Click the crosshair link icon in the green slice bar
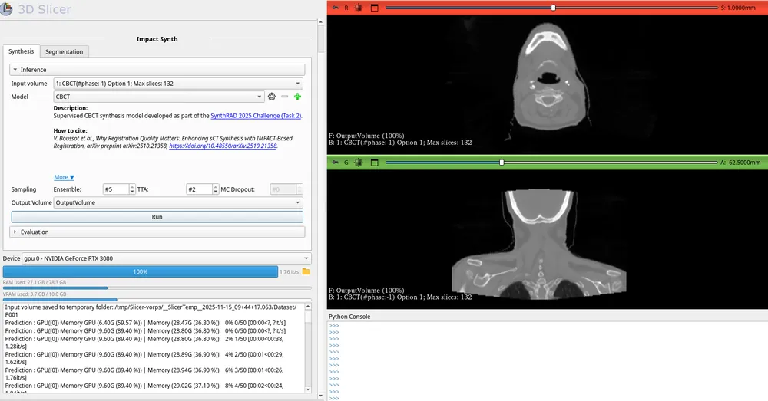Image resolution: width=768 pixels, height=401 pixels. point(359,163)
